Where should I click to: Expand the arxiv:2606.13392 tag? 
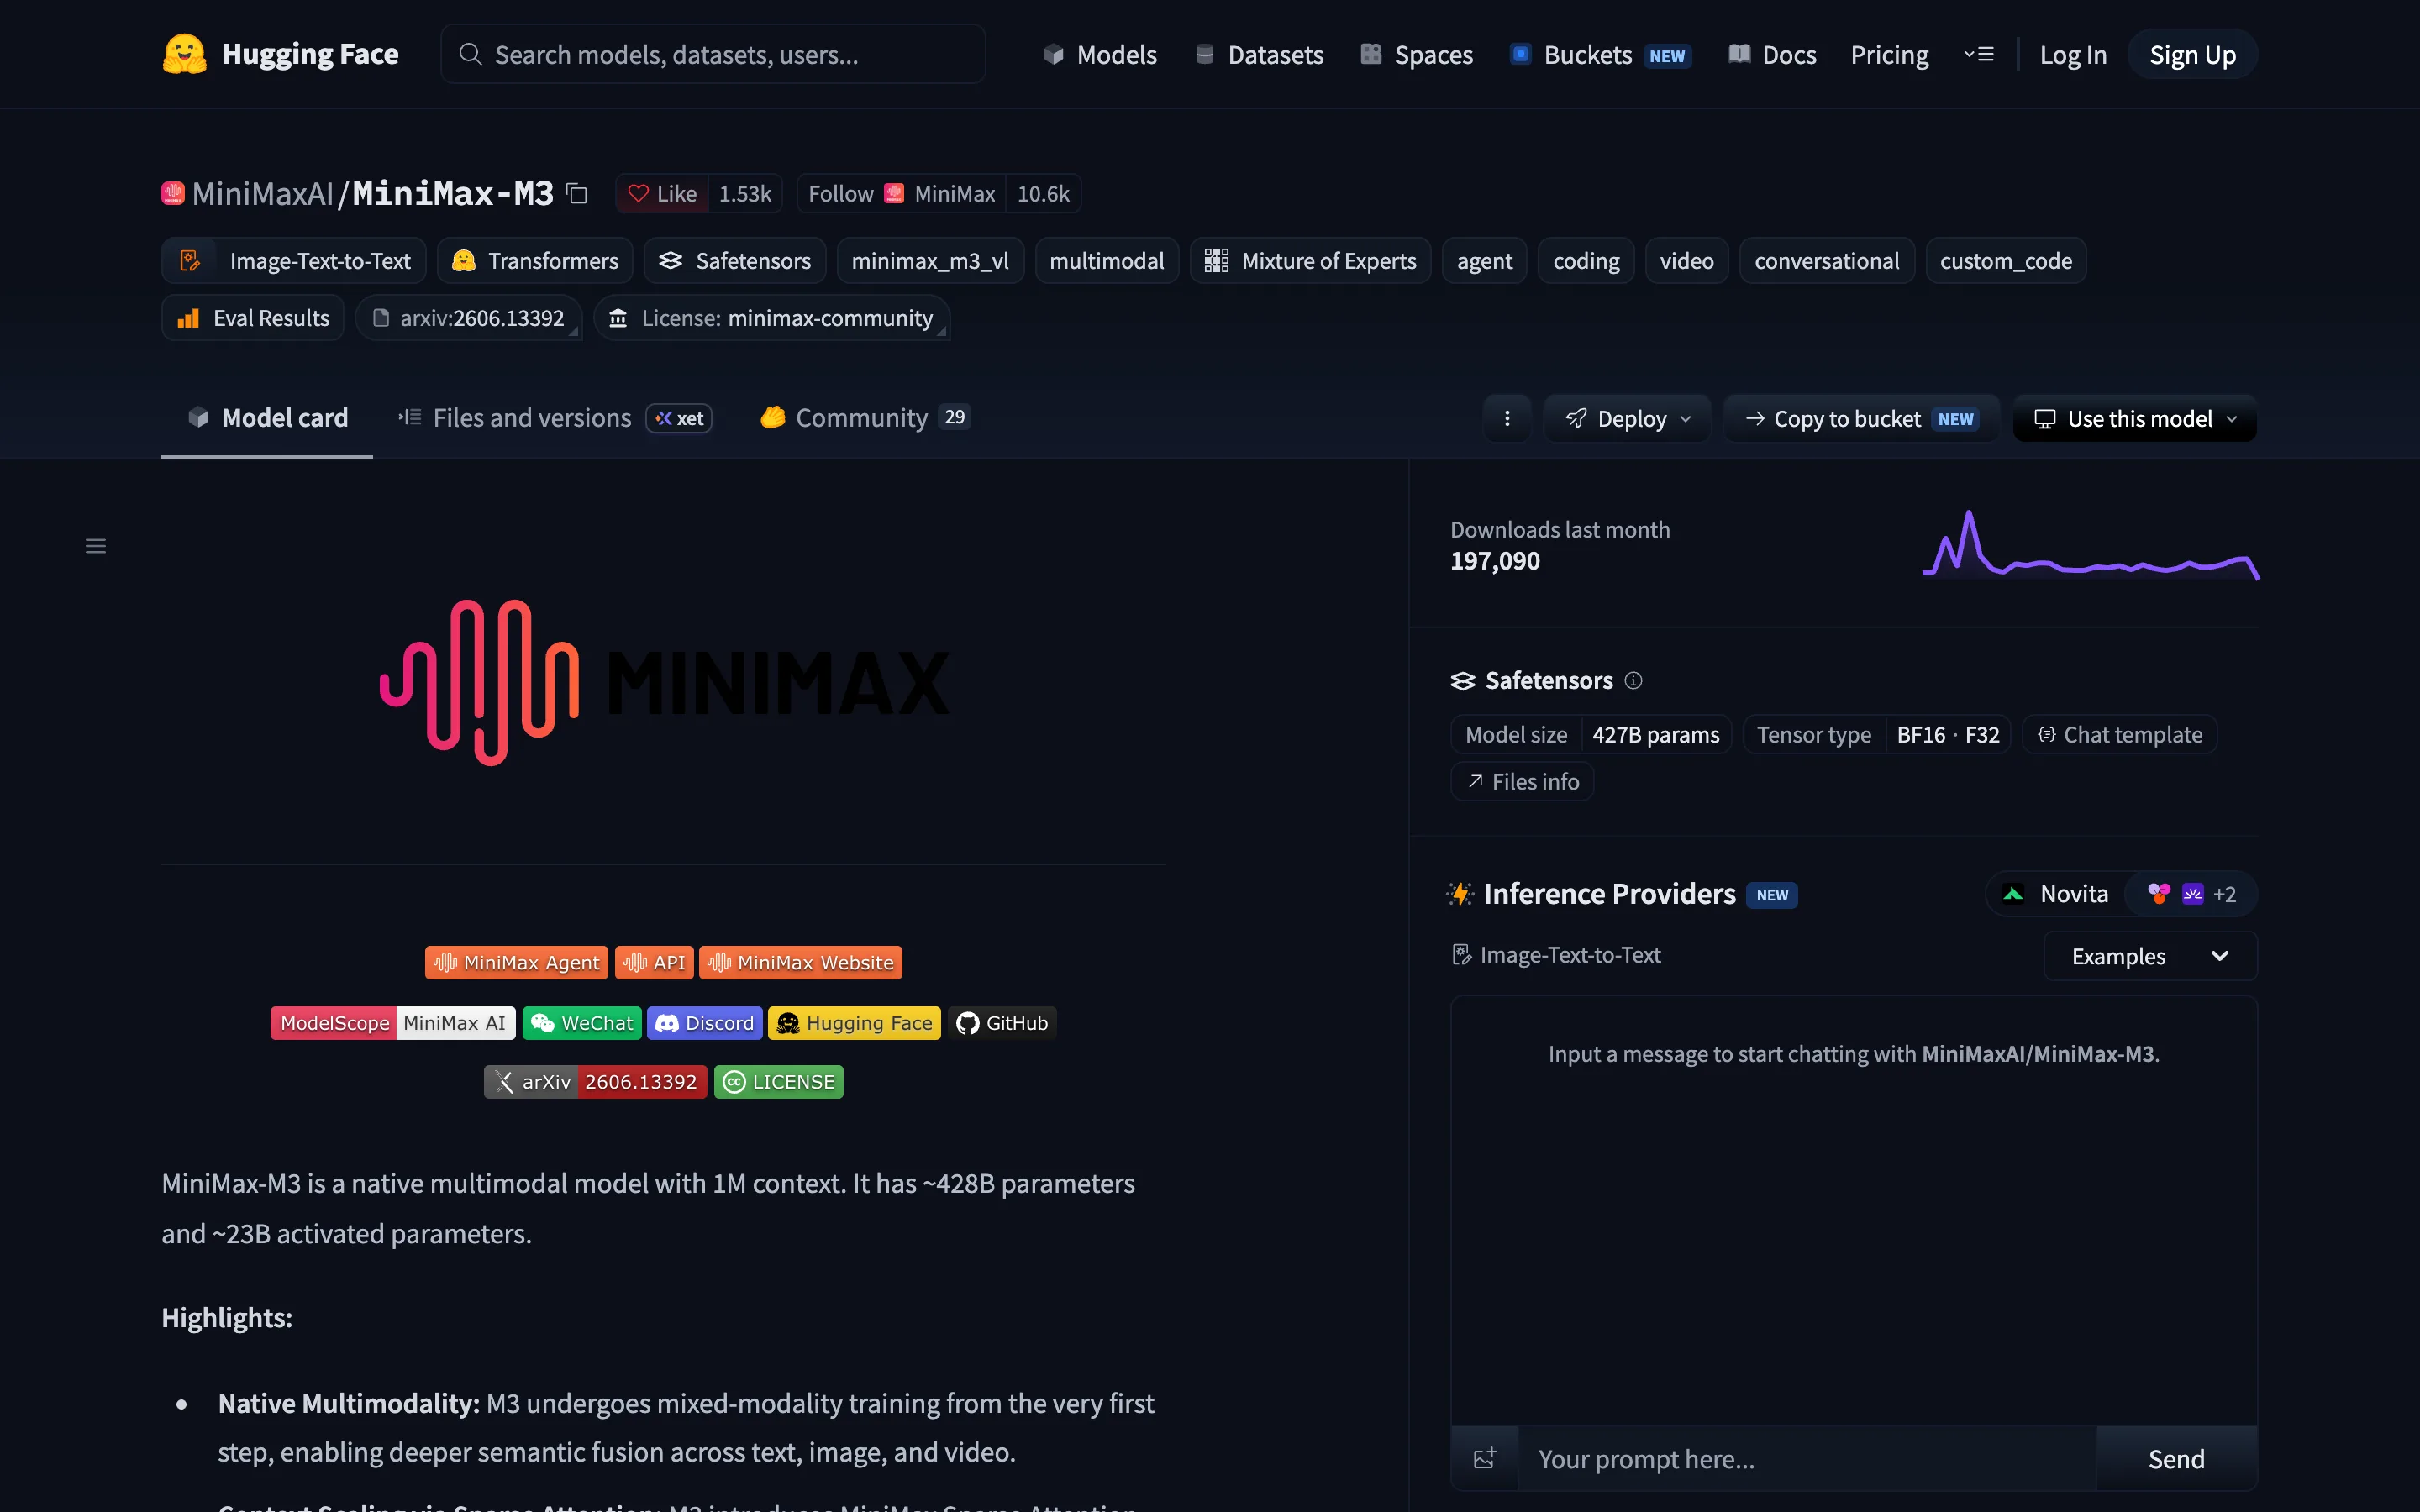(469, 318)
